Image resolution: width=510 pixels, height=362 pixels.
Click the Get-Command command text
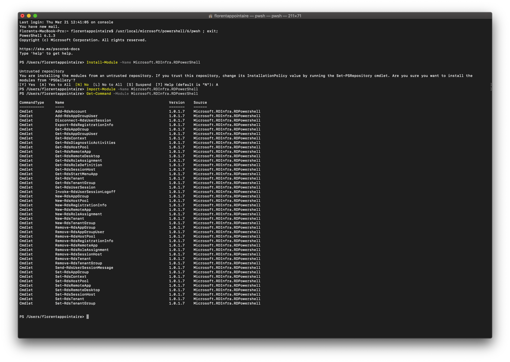pos(99,93)
